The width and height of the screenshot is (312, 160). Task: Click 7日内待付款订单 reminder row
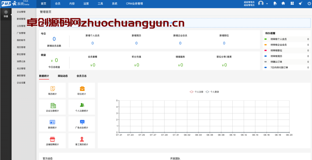pyautogui.click(x=286, y=67)
